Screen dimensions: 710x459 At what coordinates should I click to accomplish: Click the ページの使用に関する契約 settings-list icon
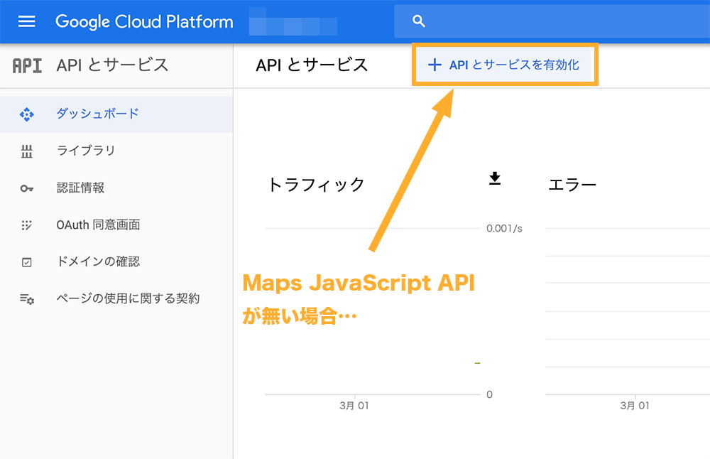tap(27, 299)
